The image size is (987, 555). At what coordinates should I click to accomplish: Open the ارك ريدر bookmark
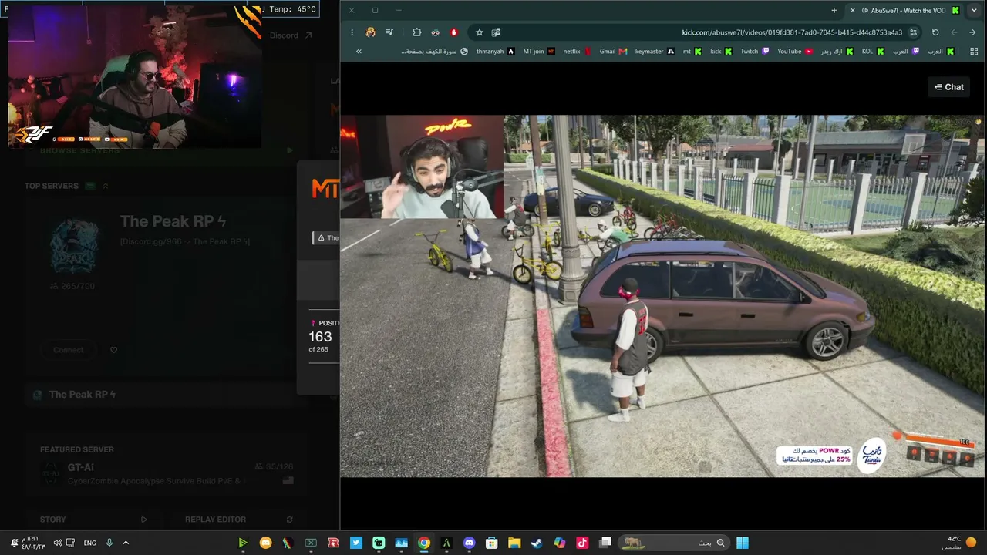click(x=837, y=52)
